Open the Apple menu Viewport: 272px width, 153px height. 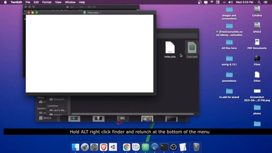6,2
